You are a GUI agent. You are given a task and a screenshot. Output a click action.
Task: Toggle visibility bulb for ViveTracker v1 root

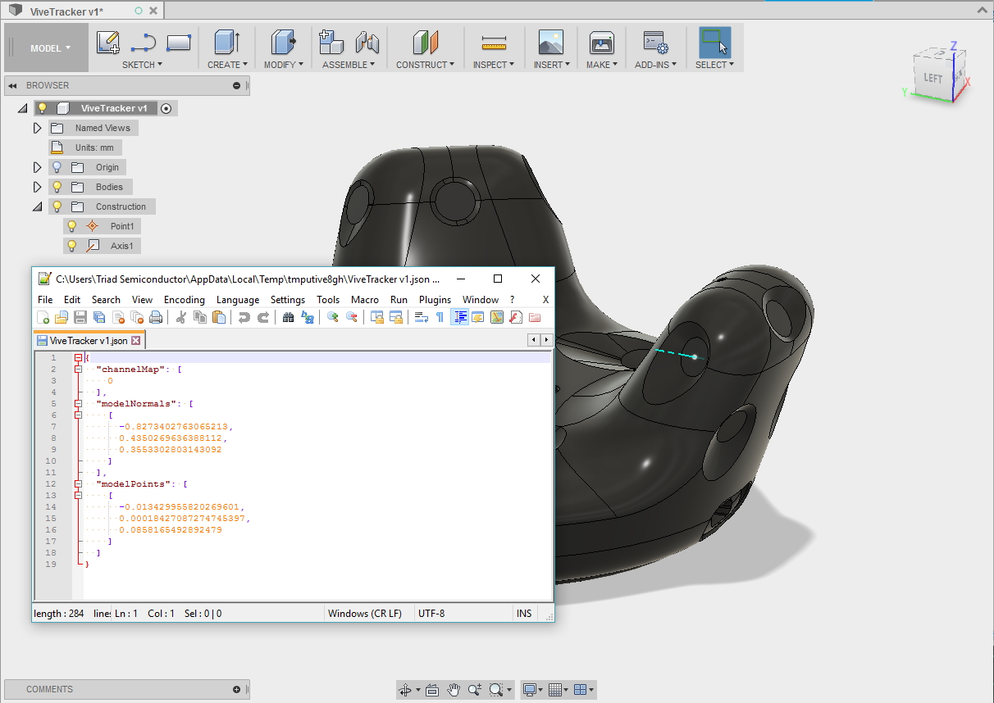pyautogui.click(x=43, y=108)
